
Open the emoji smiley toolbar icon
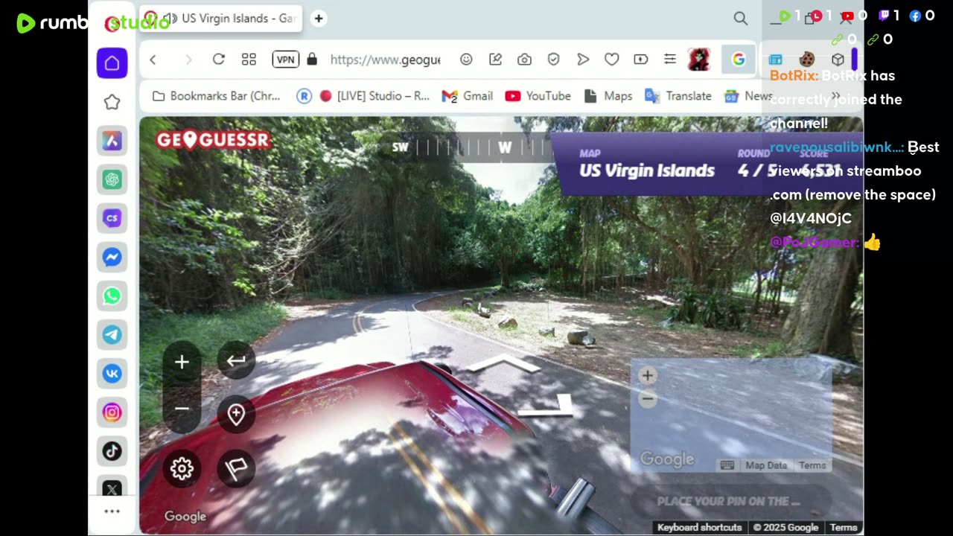[466, 60]
